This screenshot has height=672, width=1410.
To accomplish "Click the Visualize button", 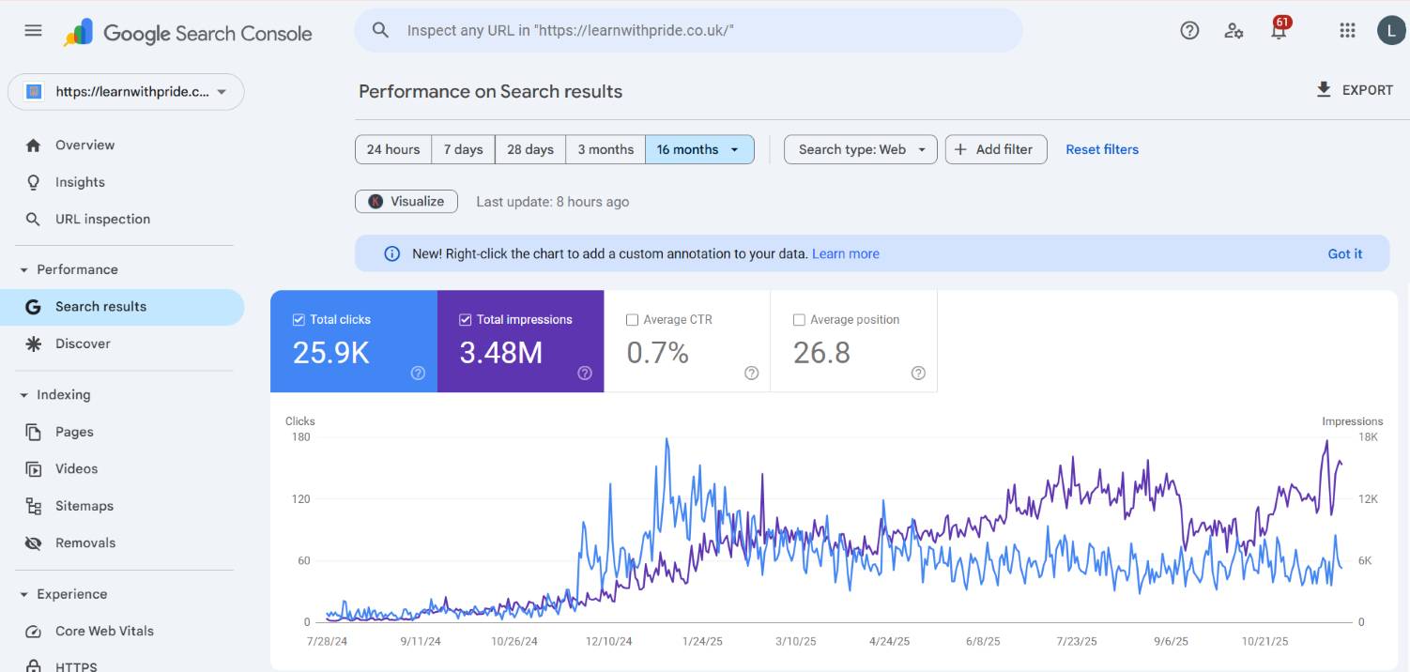I will tap(406, 202).
